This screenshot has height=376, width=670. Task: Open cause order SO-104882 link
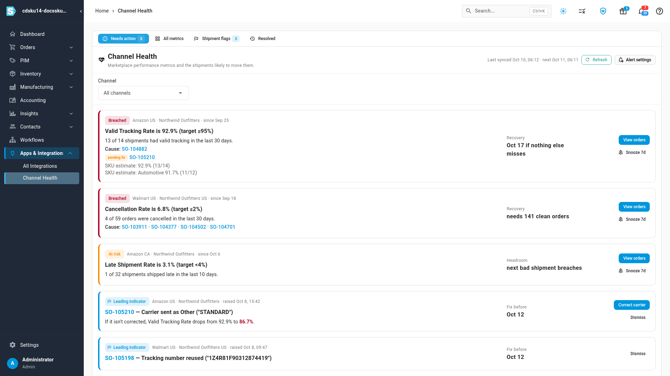click(134, 149)
